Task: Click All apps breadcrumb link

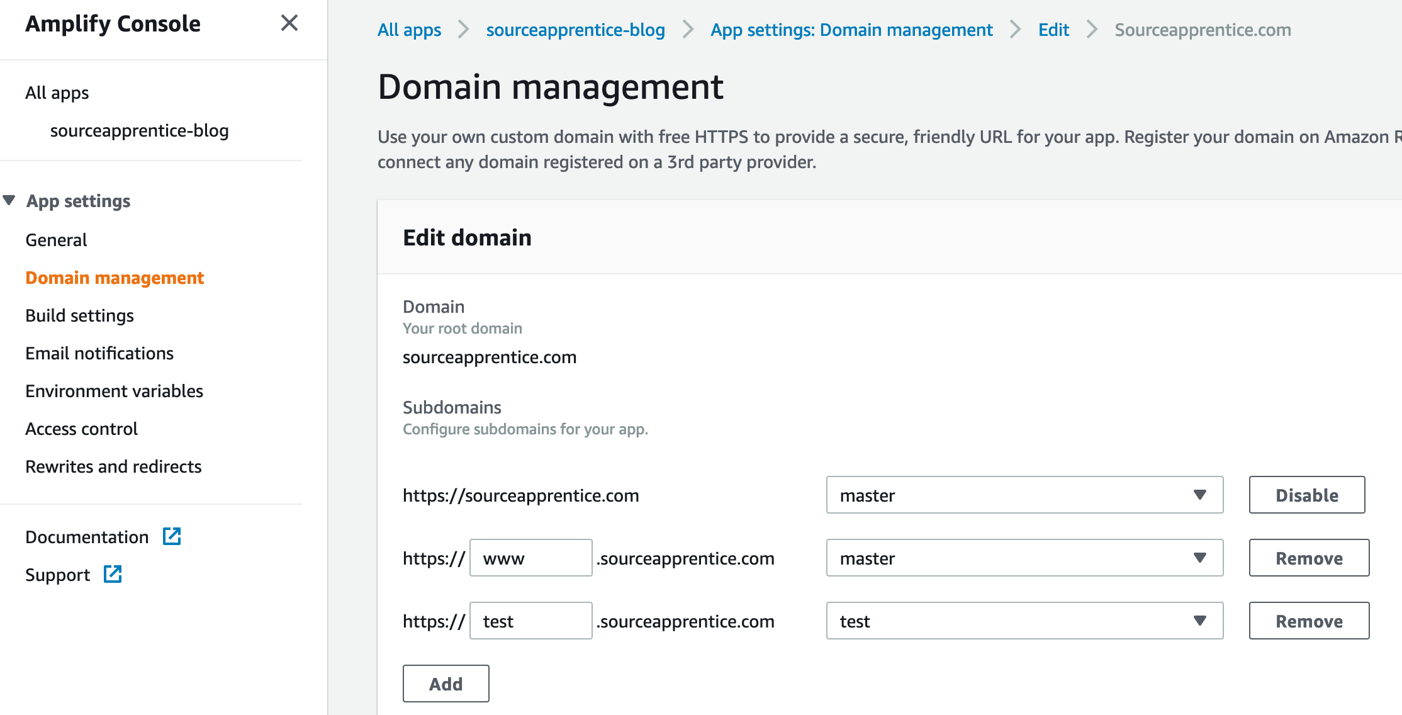Action: click(410, 30)
